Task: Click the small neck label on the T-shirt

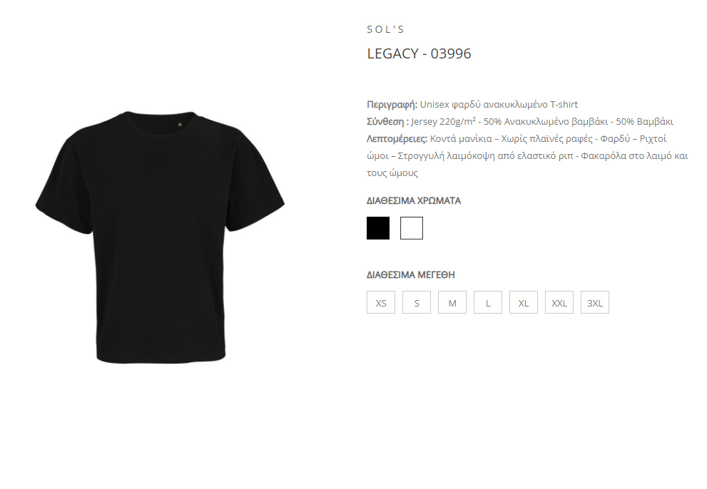Action: tap(180, 124)
